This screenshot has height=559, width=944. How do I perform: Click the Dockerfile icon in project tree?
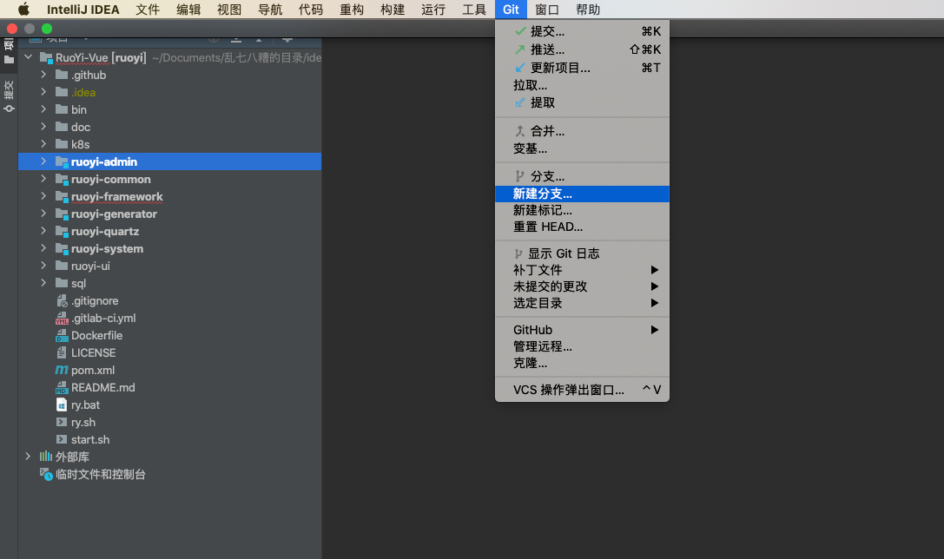click(x=61, y=335)
